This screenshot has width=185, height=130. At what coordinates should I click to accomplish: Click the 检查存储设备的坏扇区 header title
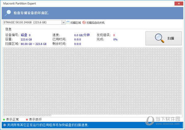[x=31, y=13]
